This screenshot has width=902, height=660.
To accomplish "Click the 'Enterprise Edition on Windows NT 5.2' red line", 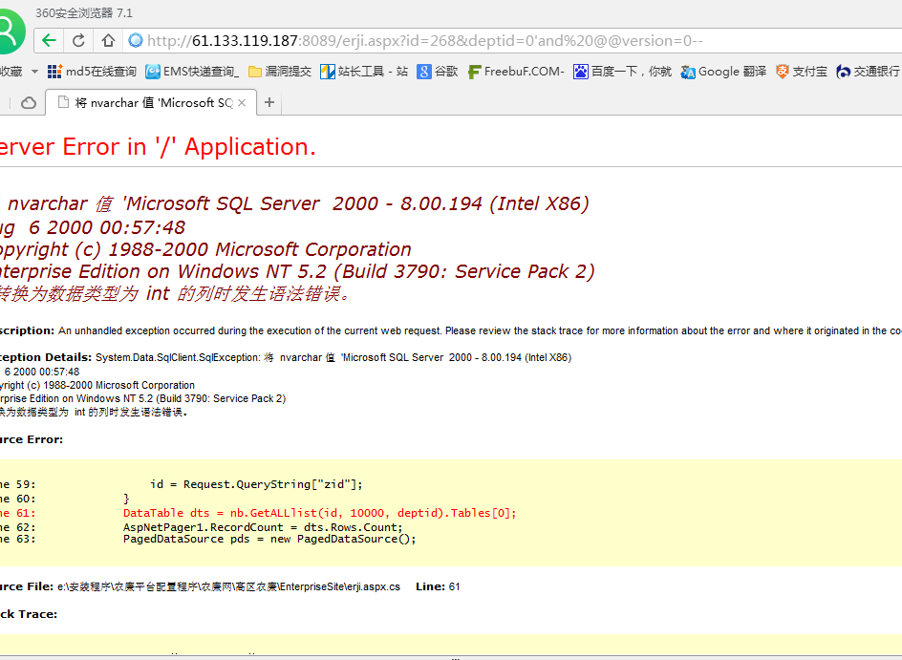I will coord(297,271).
